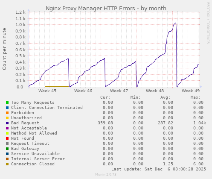Click the Unauthorized legend label
The width and height of the screenshot is (212, 179).
pos(26,118)
